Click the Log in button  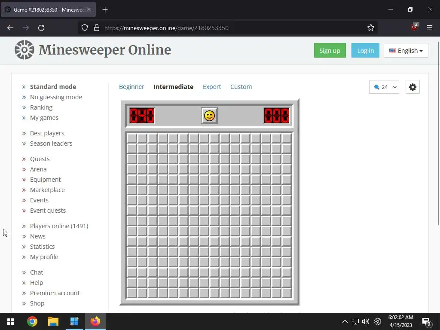[x=365, y=51]
